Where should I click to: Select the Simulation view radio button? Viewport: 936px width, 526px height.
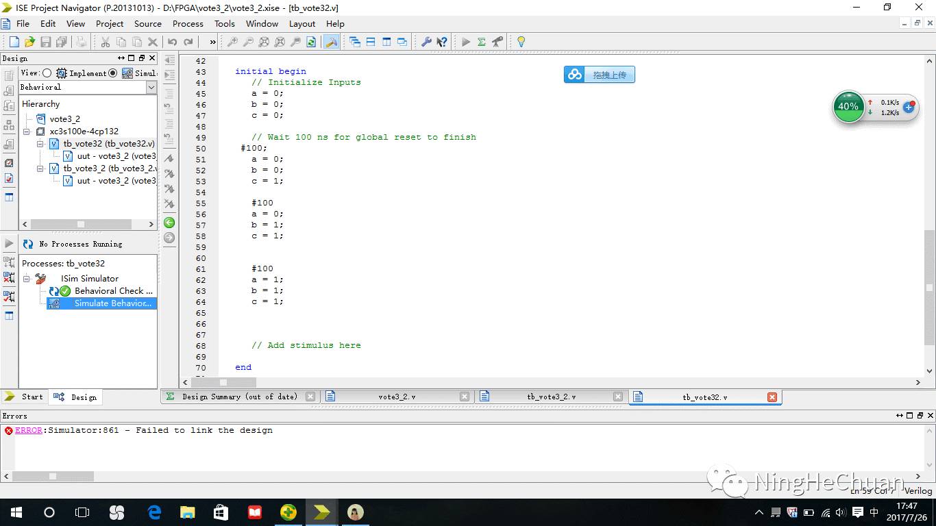tap(113, 73)
